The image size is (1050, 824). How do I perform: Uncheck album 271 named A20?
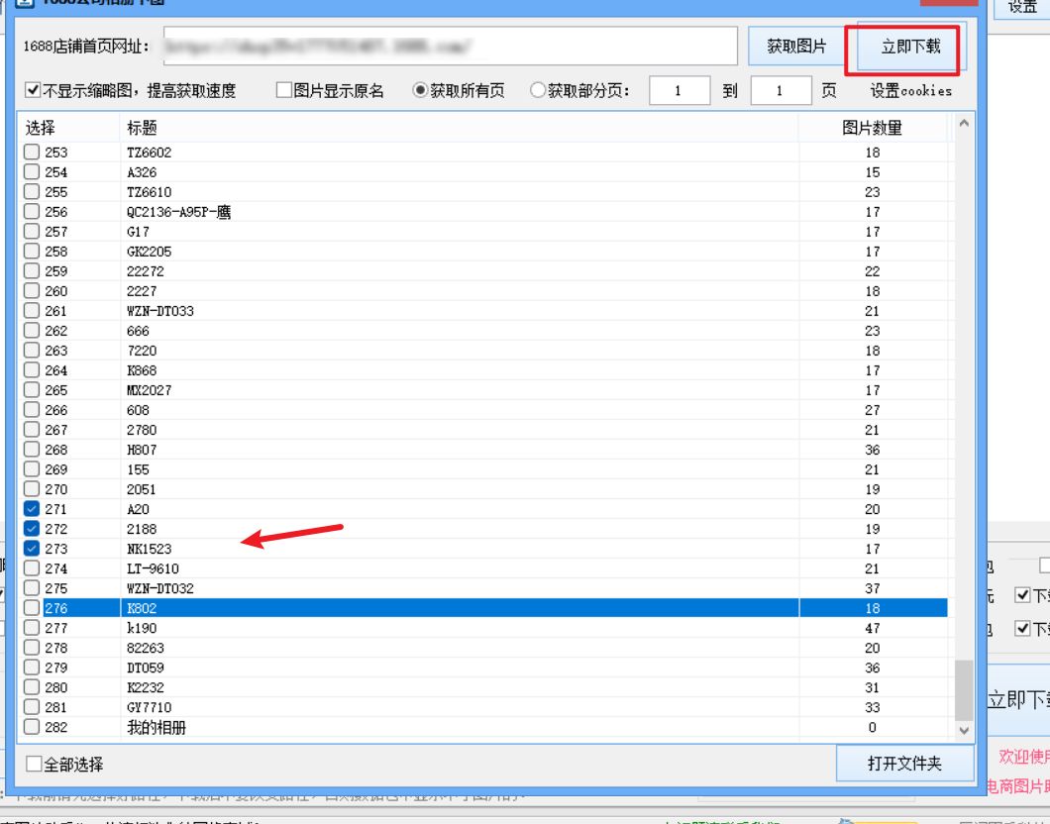pyautogui.click(x=31, y=508)
